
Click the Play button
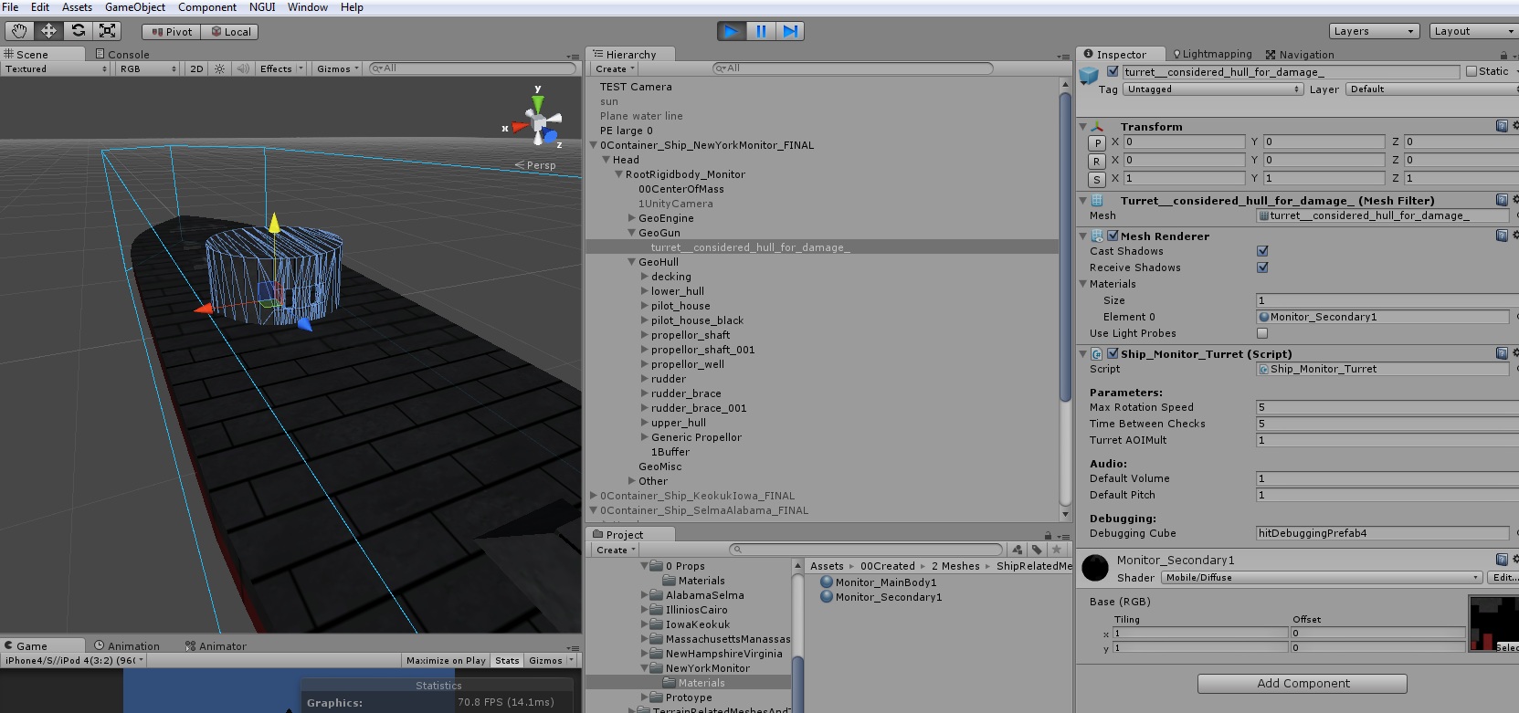pos(732,31)
